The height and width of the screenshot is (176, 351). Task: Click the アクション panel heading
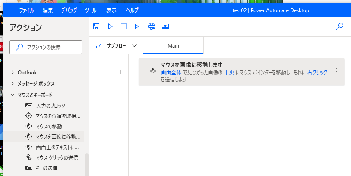[26, 28]
